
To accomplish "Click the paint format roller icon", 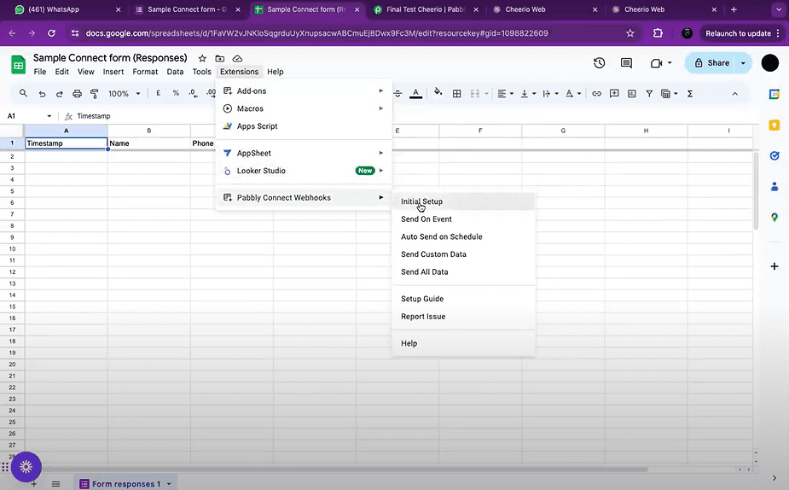I will (x=96, y=94).
